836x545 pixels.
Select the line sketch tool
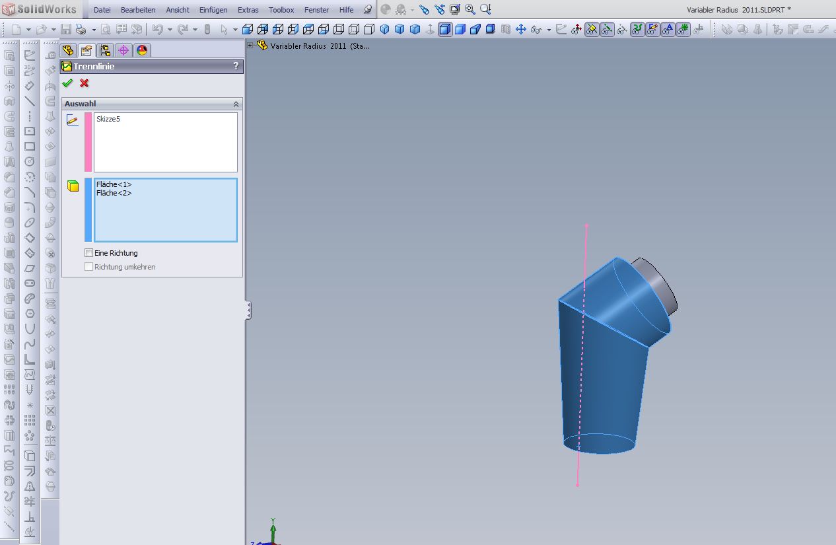[30, 101]
